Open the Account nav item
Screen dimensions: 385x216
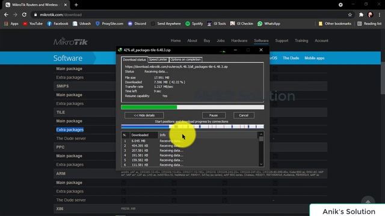click(x=321, y=41)
